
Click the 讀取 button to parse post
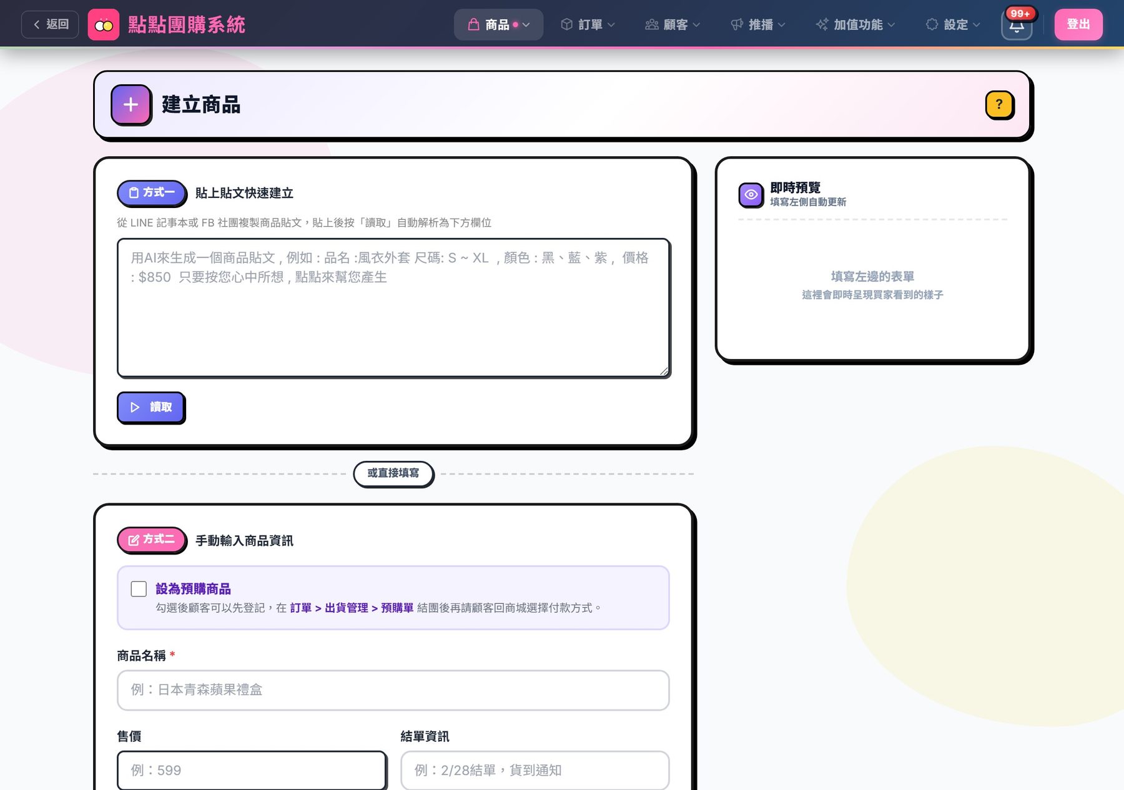pos(151,407)
